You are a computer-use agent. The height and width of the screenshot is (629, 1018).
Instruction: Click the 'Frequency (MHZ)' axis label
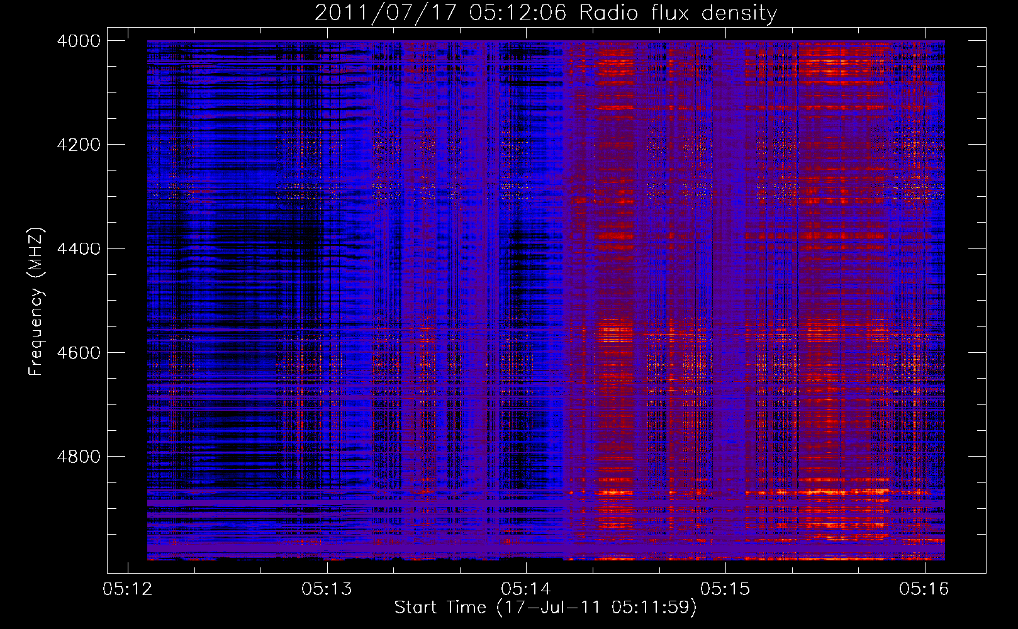click(36, 302)
